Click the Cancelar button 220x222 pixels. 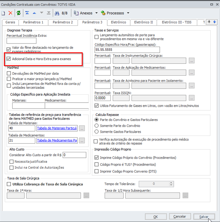click(x=180, y=217)
